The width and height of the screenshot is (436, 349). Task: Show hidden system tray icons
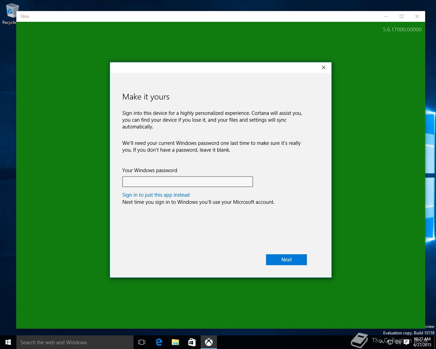[x=381, y=342]
